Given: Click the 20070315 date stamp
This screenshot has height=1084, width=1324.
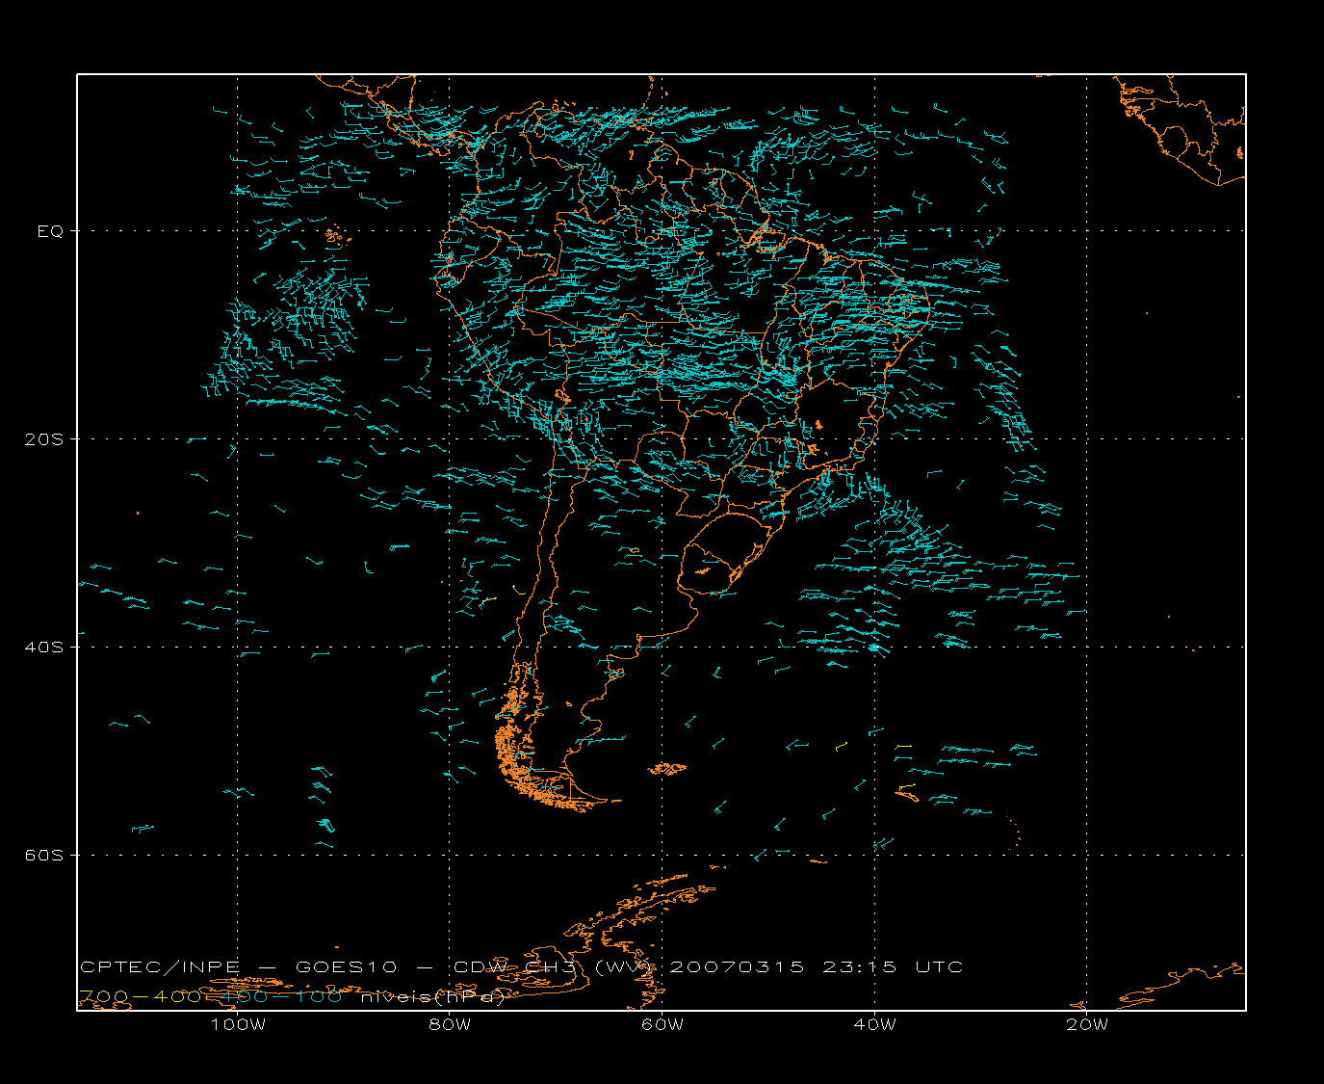Looking at the screenshot, I should point(737,967).
